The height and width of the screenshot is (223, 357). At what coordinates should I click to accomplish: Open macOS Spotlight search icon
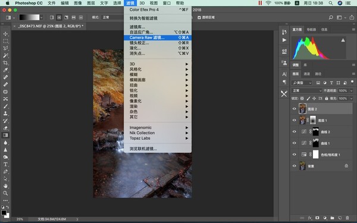[331, 3]
